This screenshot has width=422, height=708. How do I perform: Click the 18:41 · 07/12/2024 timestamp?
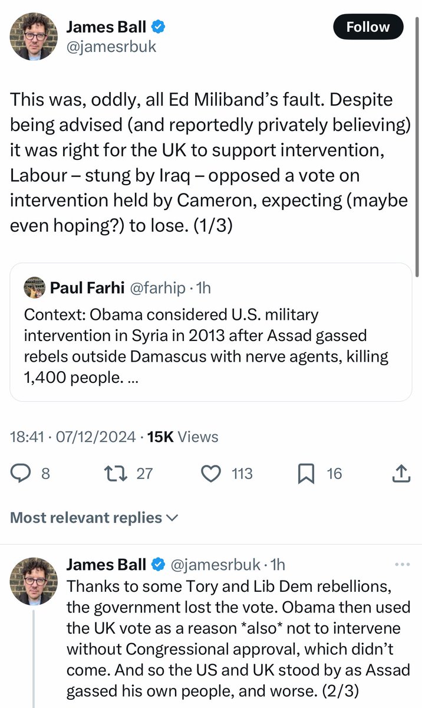pyautogui.click(x=74, y=437)
